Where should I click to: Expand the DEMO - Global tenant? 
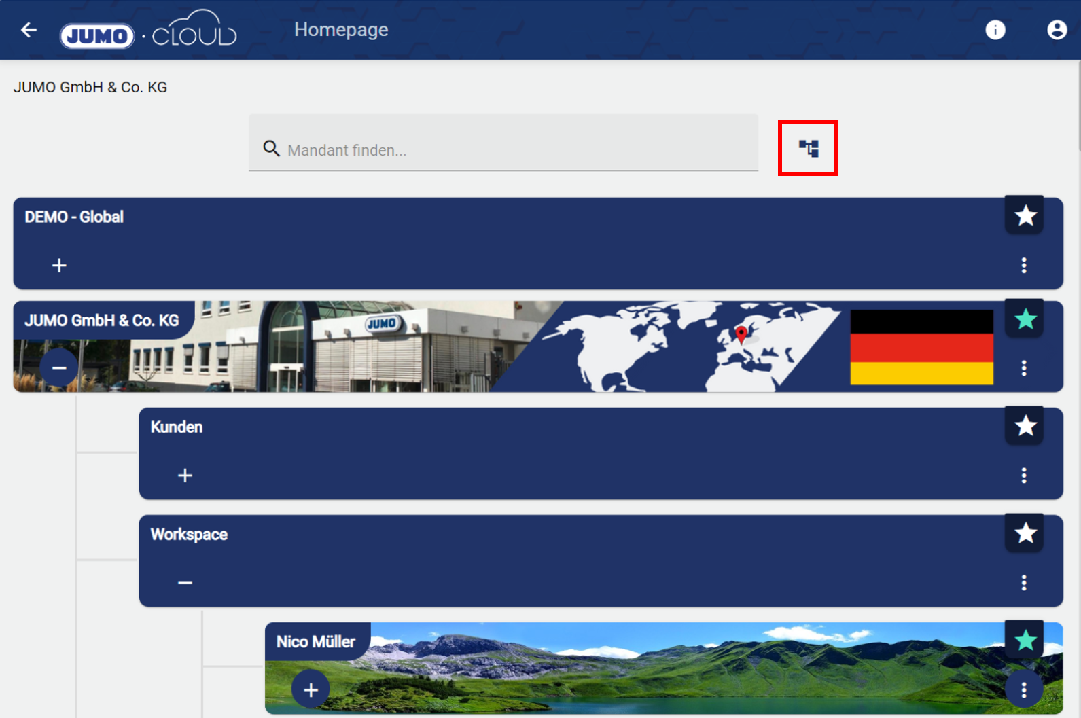[x=59, y=266]
